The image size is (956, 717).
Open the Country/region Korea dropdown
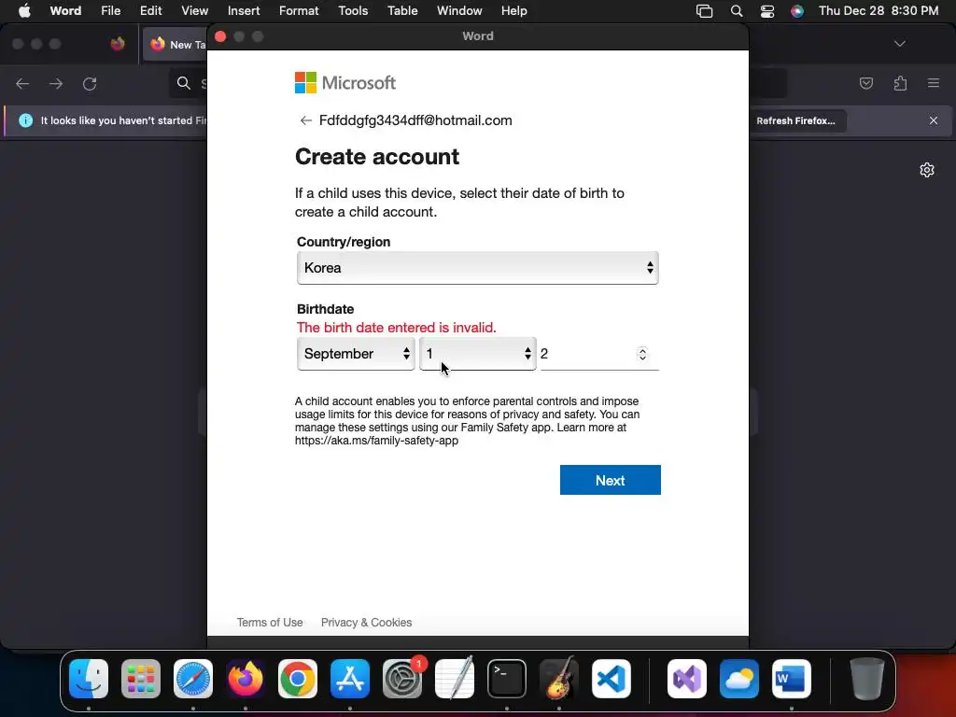(477, 268)
